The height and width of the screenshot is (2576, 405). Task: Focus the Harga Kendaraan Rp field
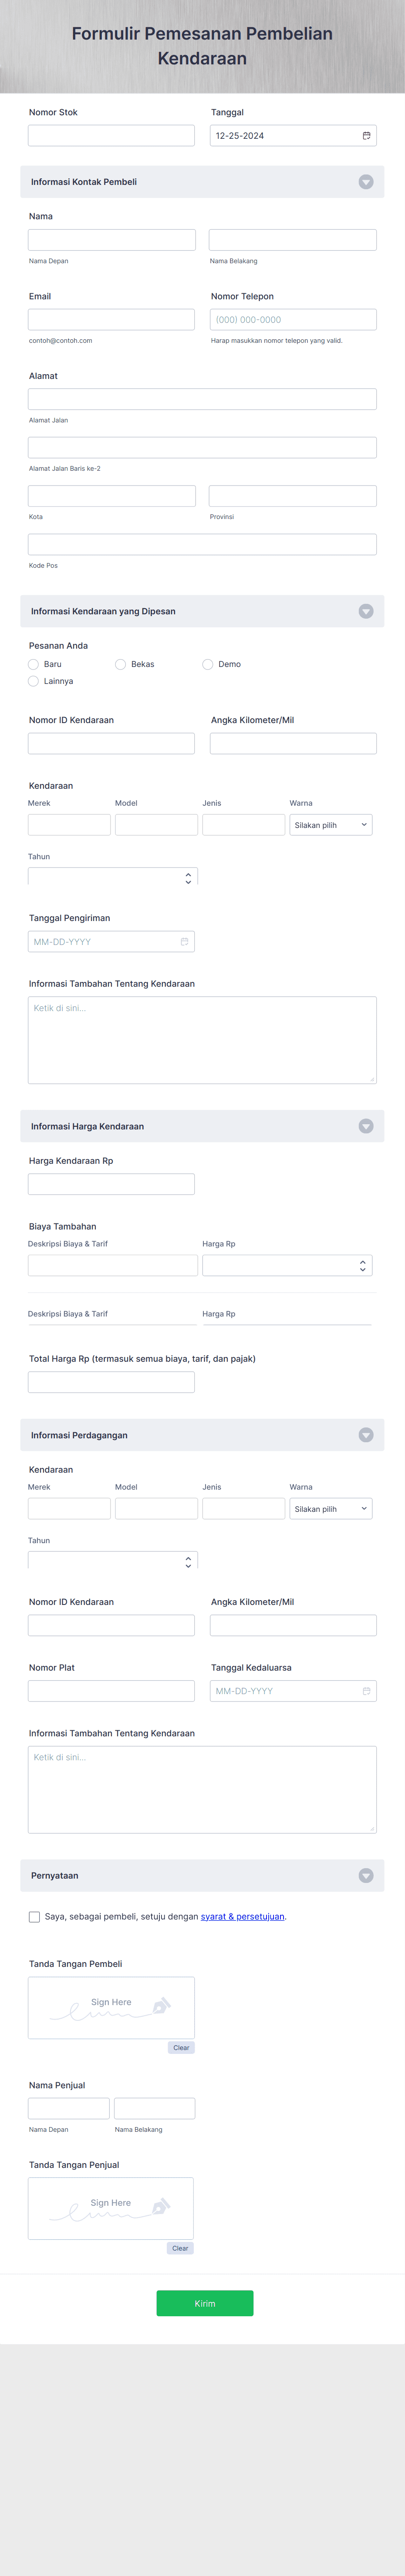pyautogui.click(x=111, y=1184)
